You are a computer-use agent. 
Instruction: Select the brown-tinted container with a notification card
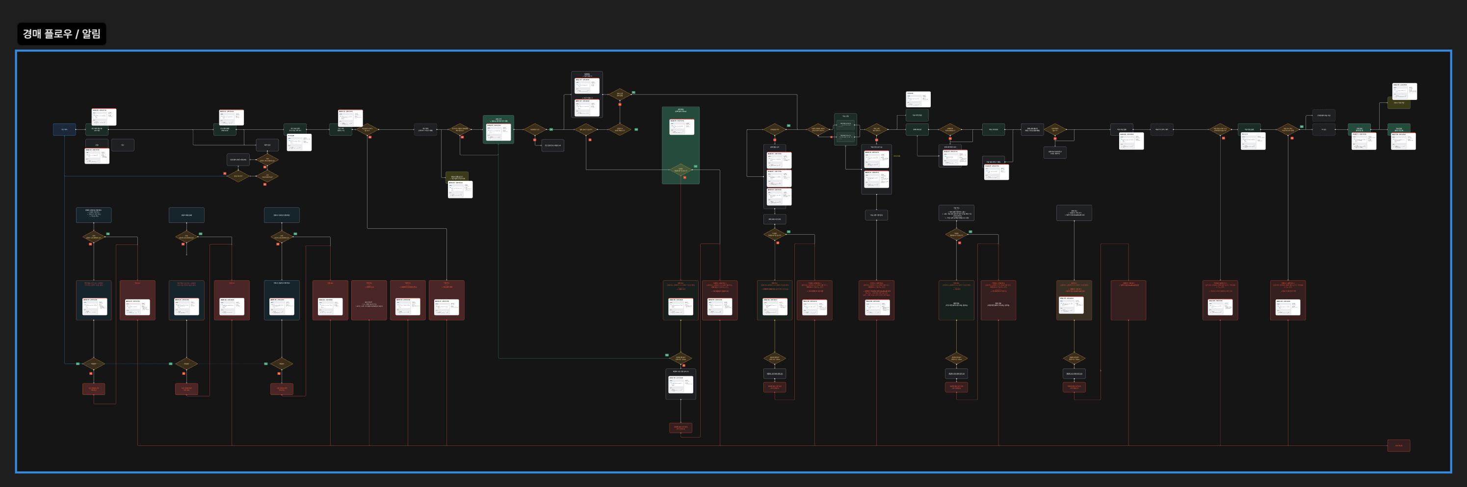(1074, 300)
